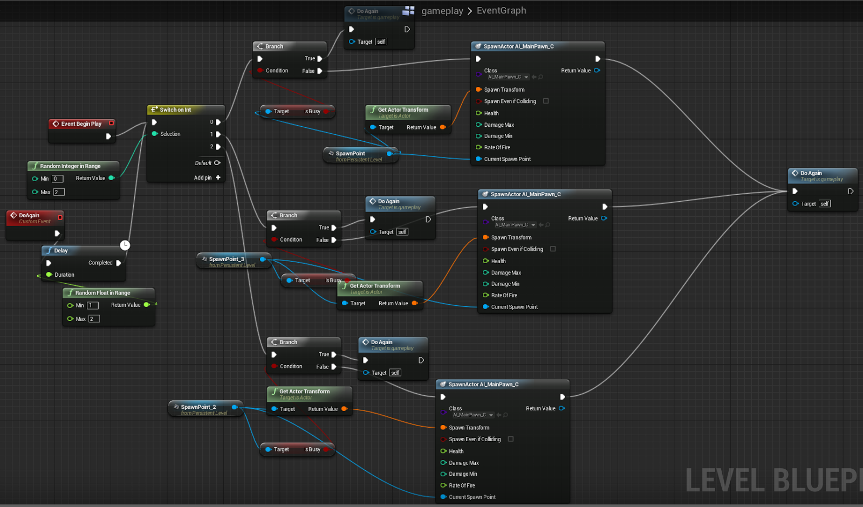Viewport: 863px width, 507px height.
Task: Open the AI_MainPawn_C class selector on middle SpawnActor
Action: point(533,224)
